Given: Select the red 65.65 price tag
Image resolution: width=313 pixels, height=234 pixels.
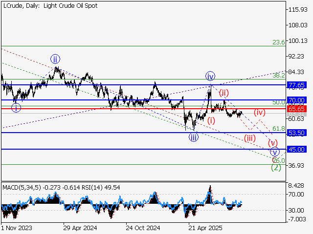Looking at the screenshot, I should pyautogui.click(x=297, y=109).
